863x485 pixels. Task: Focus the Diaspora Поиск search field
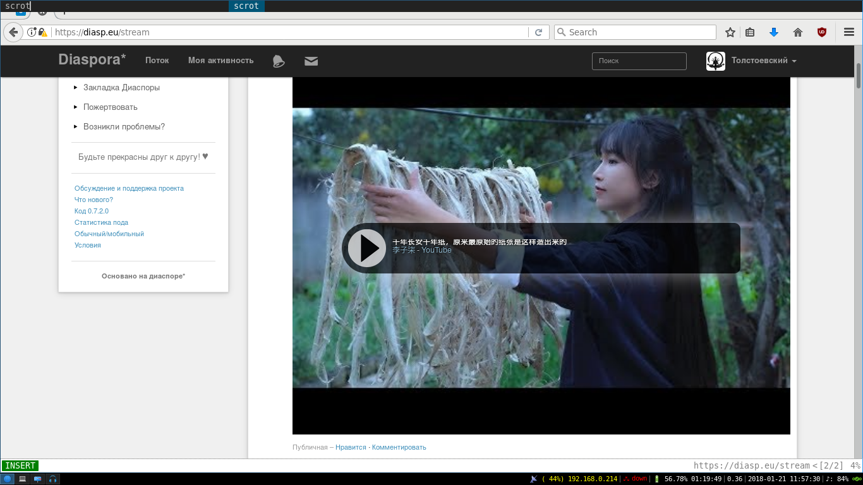click(x=639, y=61)
